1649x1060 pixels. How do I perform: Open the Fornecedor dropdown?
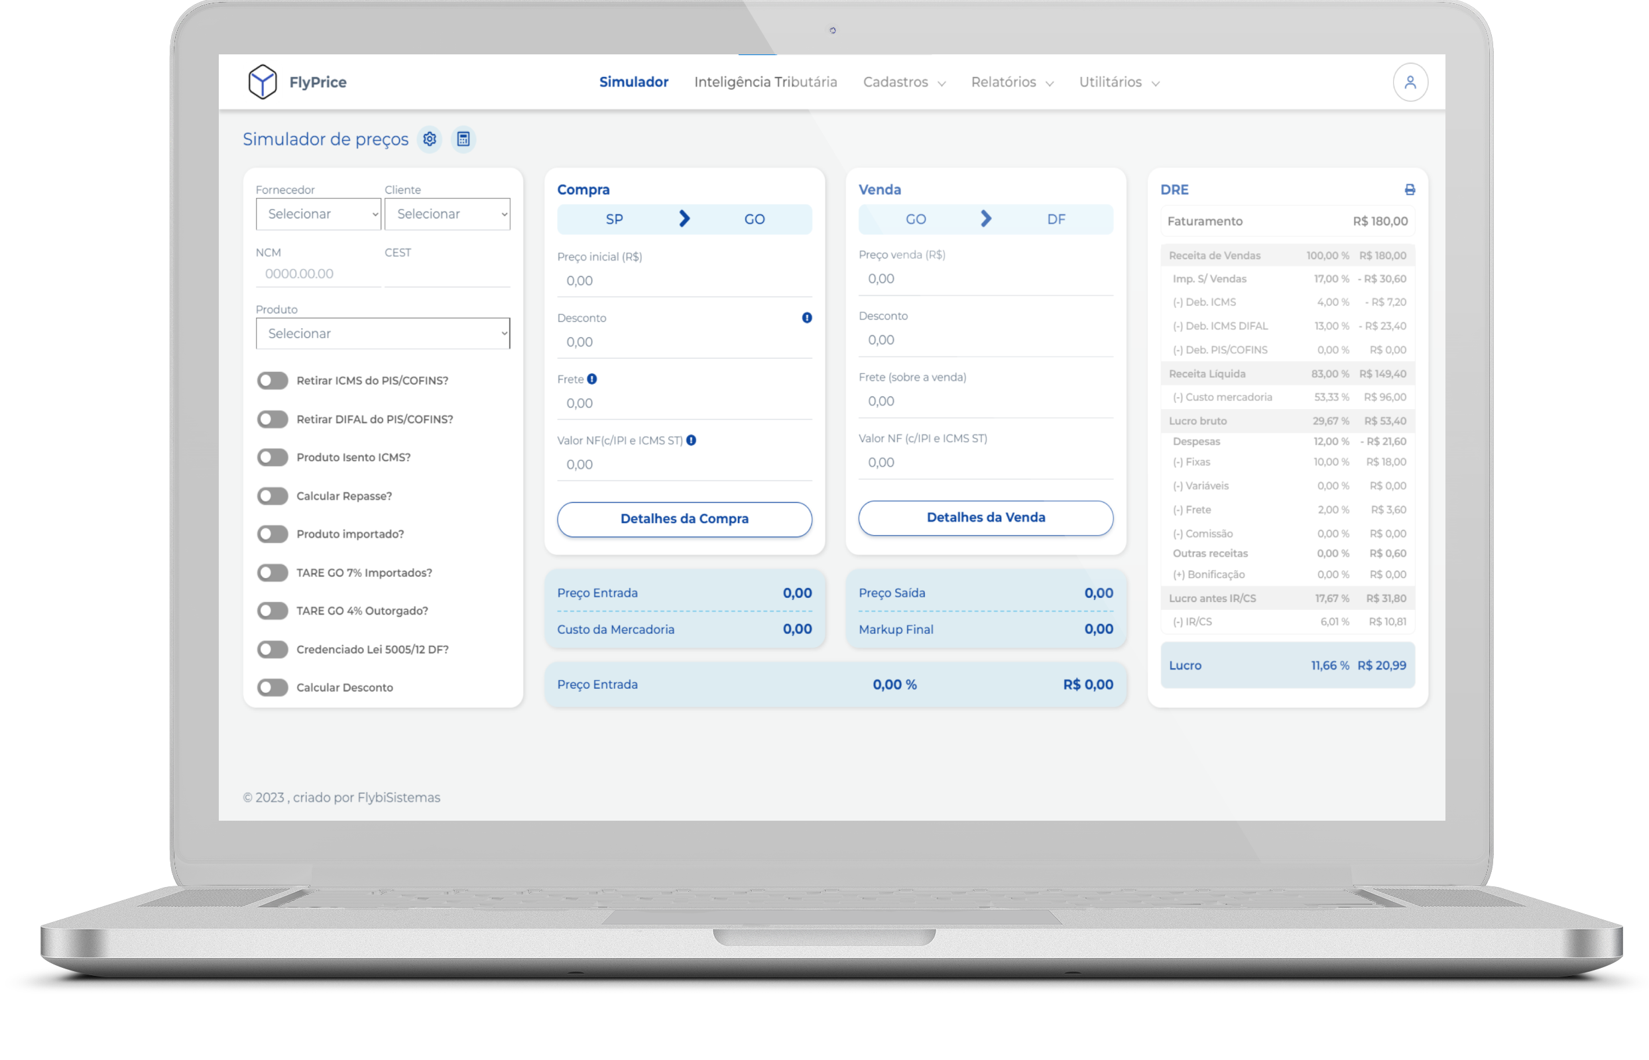coord(318,214)
